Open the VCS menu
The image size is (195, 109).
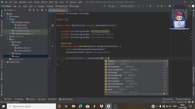point(67,2)
